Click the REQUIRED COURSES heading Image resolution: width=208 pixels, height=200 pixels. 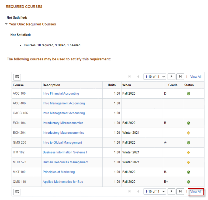[24, 7]
